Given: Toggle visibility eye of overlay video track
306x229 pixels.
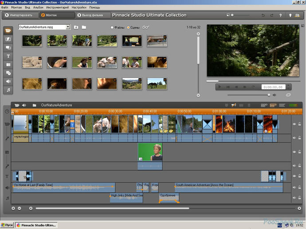Looking at the screenshot, I should (294, 152).
